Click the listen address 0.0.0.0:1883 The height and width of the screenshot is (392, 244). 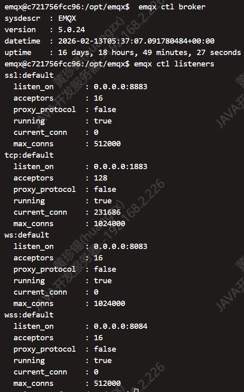click(121, 167)
